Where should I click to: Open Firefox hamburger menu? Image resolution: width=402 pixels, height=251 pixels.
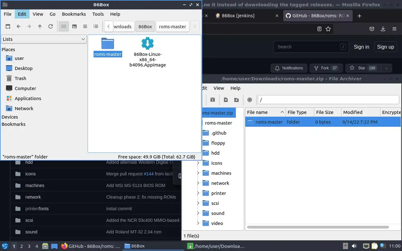click(x=394, y=29)
